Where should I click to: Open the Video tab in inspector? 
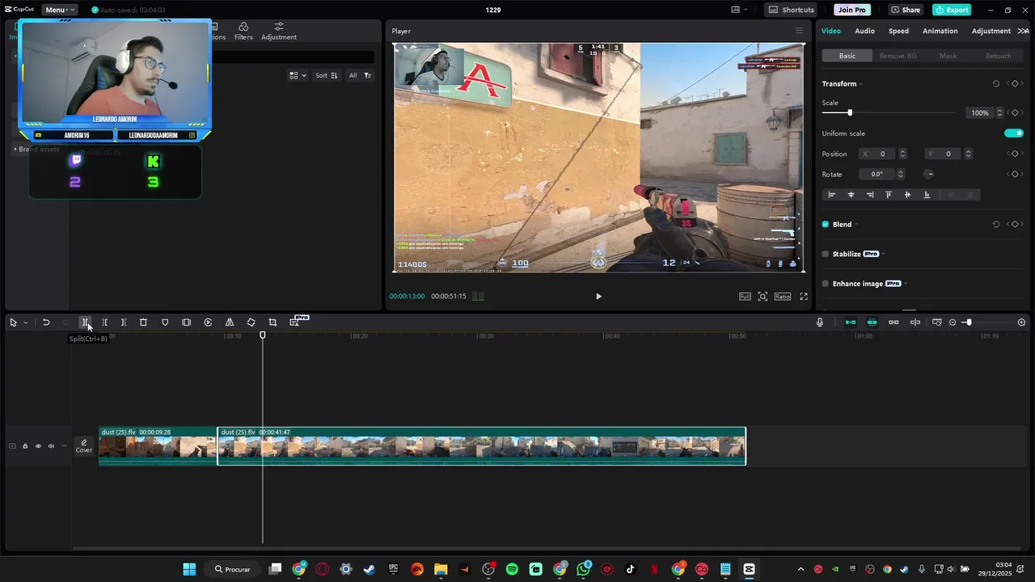pos(831,31)
